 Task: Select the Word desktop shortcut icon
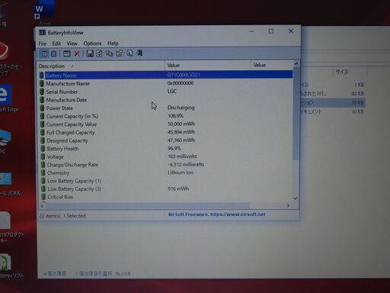[x=44, y=13]
